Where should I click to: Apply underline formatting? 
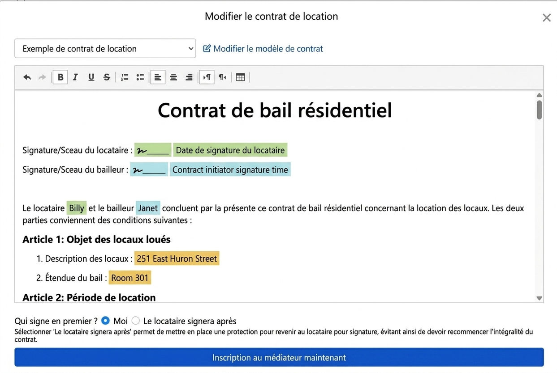tap(91, 77)
